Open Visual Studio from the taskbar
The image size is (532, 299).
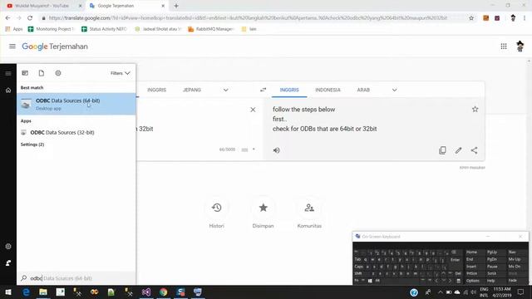146,292
